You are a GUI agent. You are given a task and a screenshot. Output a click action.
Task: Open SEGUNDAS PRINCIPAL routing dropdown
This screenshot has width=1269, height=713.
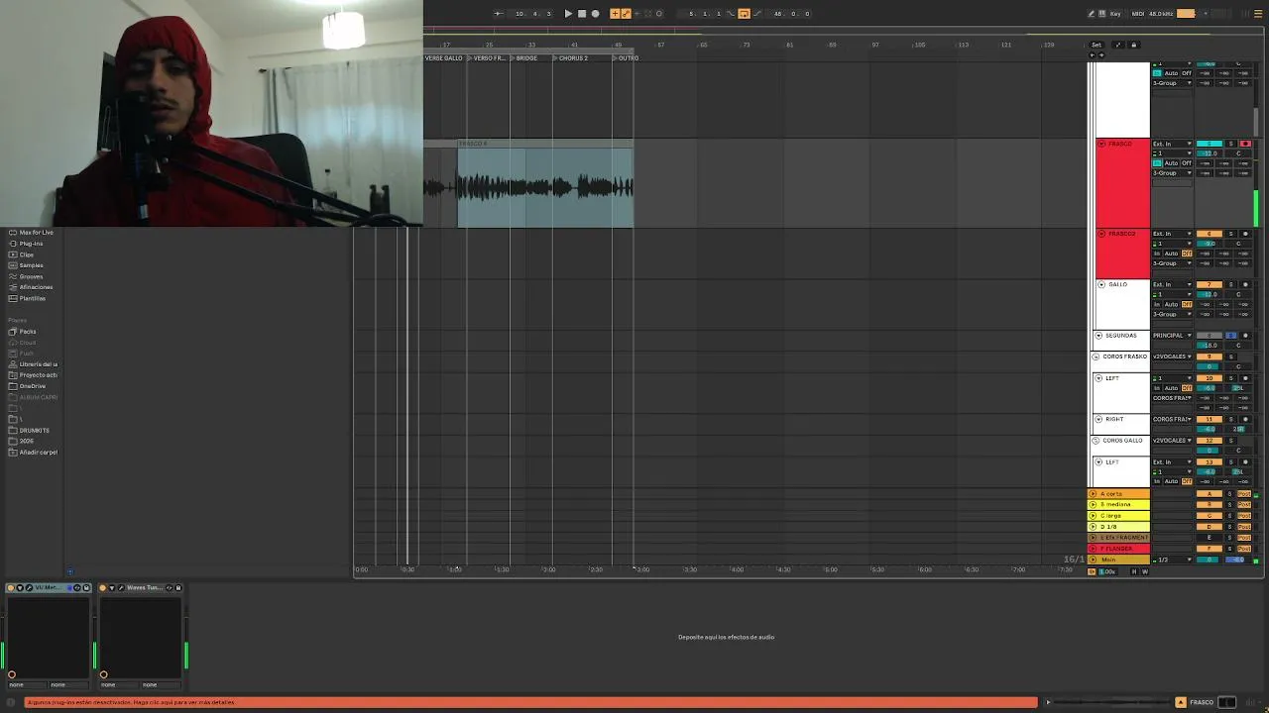pos(1172,336)
